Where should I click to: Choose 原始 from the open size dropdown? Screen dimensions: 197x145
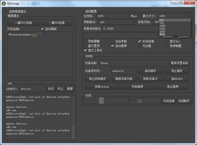(x=162, y=35)
